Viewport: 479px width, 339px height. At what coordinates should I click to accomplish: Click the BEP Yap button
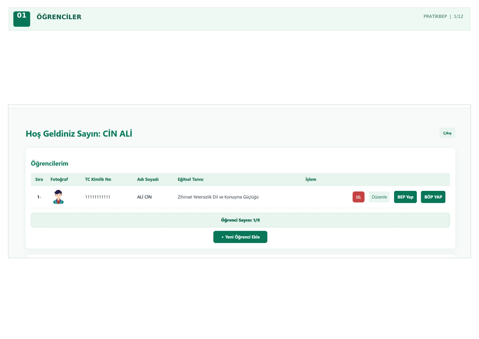pos(405,197)
